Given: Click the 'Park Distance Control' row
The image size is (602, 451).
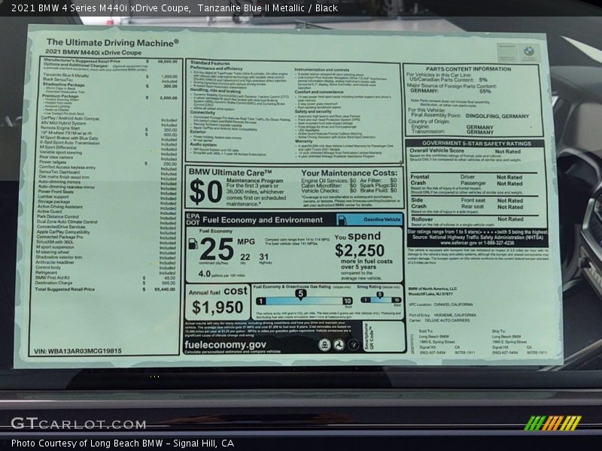Looking at the screenshot, I should point(106,217).
